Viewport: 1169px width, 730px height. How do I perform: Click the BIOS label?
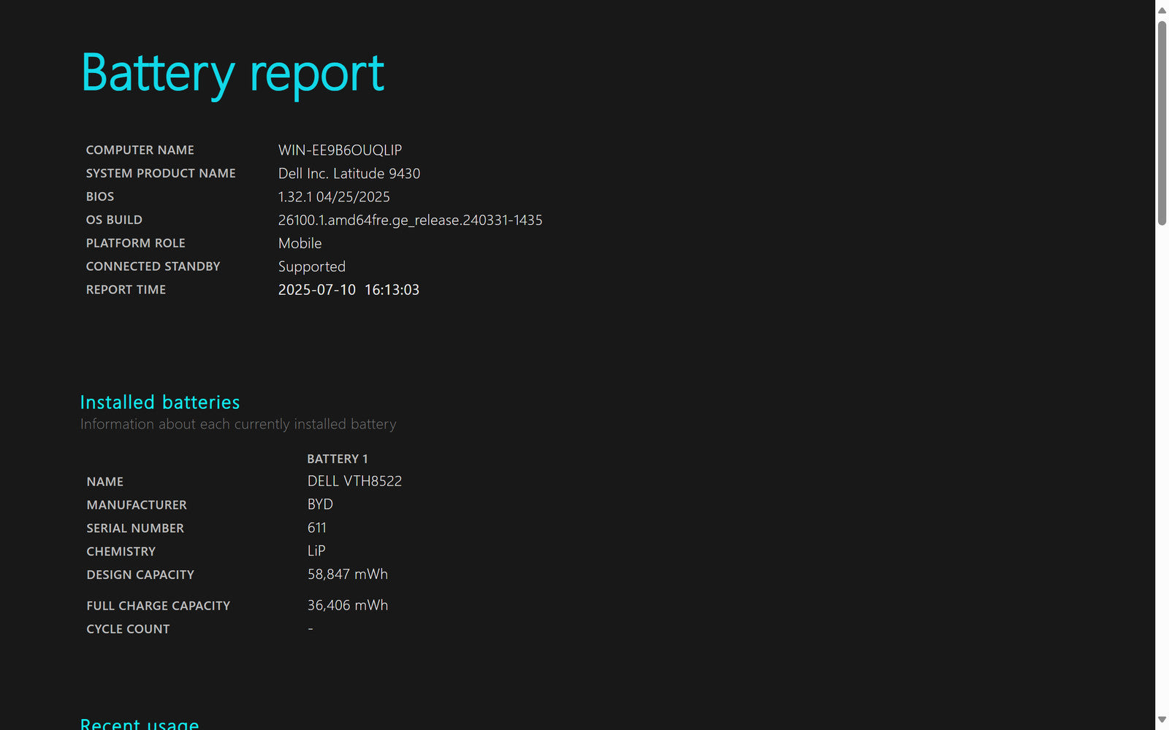click(100, 196)
